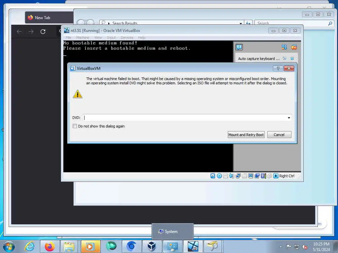Image resolution: width=338 pixels, height=253 pixels.
Task: Open the File menu in VirtualBox
Action: click(x=68, y=38)
